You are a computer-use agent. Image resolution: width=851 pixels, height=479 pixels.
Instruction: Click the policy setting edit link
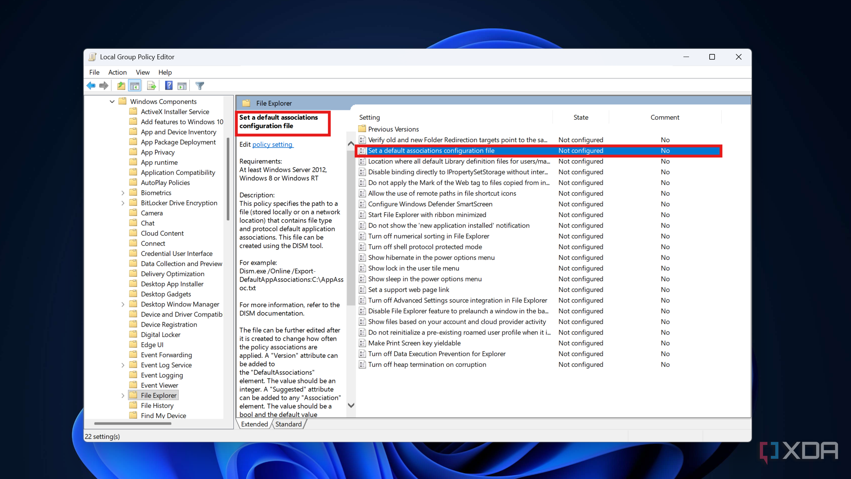[272, 144]
